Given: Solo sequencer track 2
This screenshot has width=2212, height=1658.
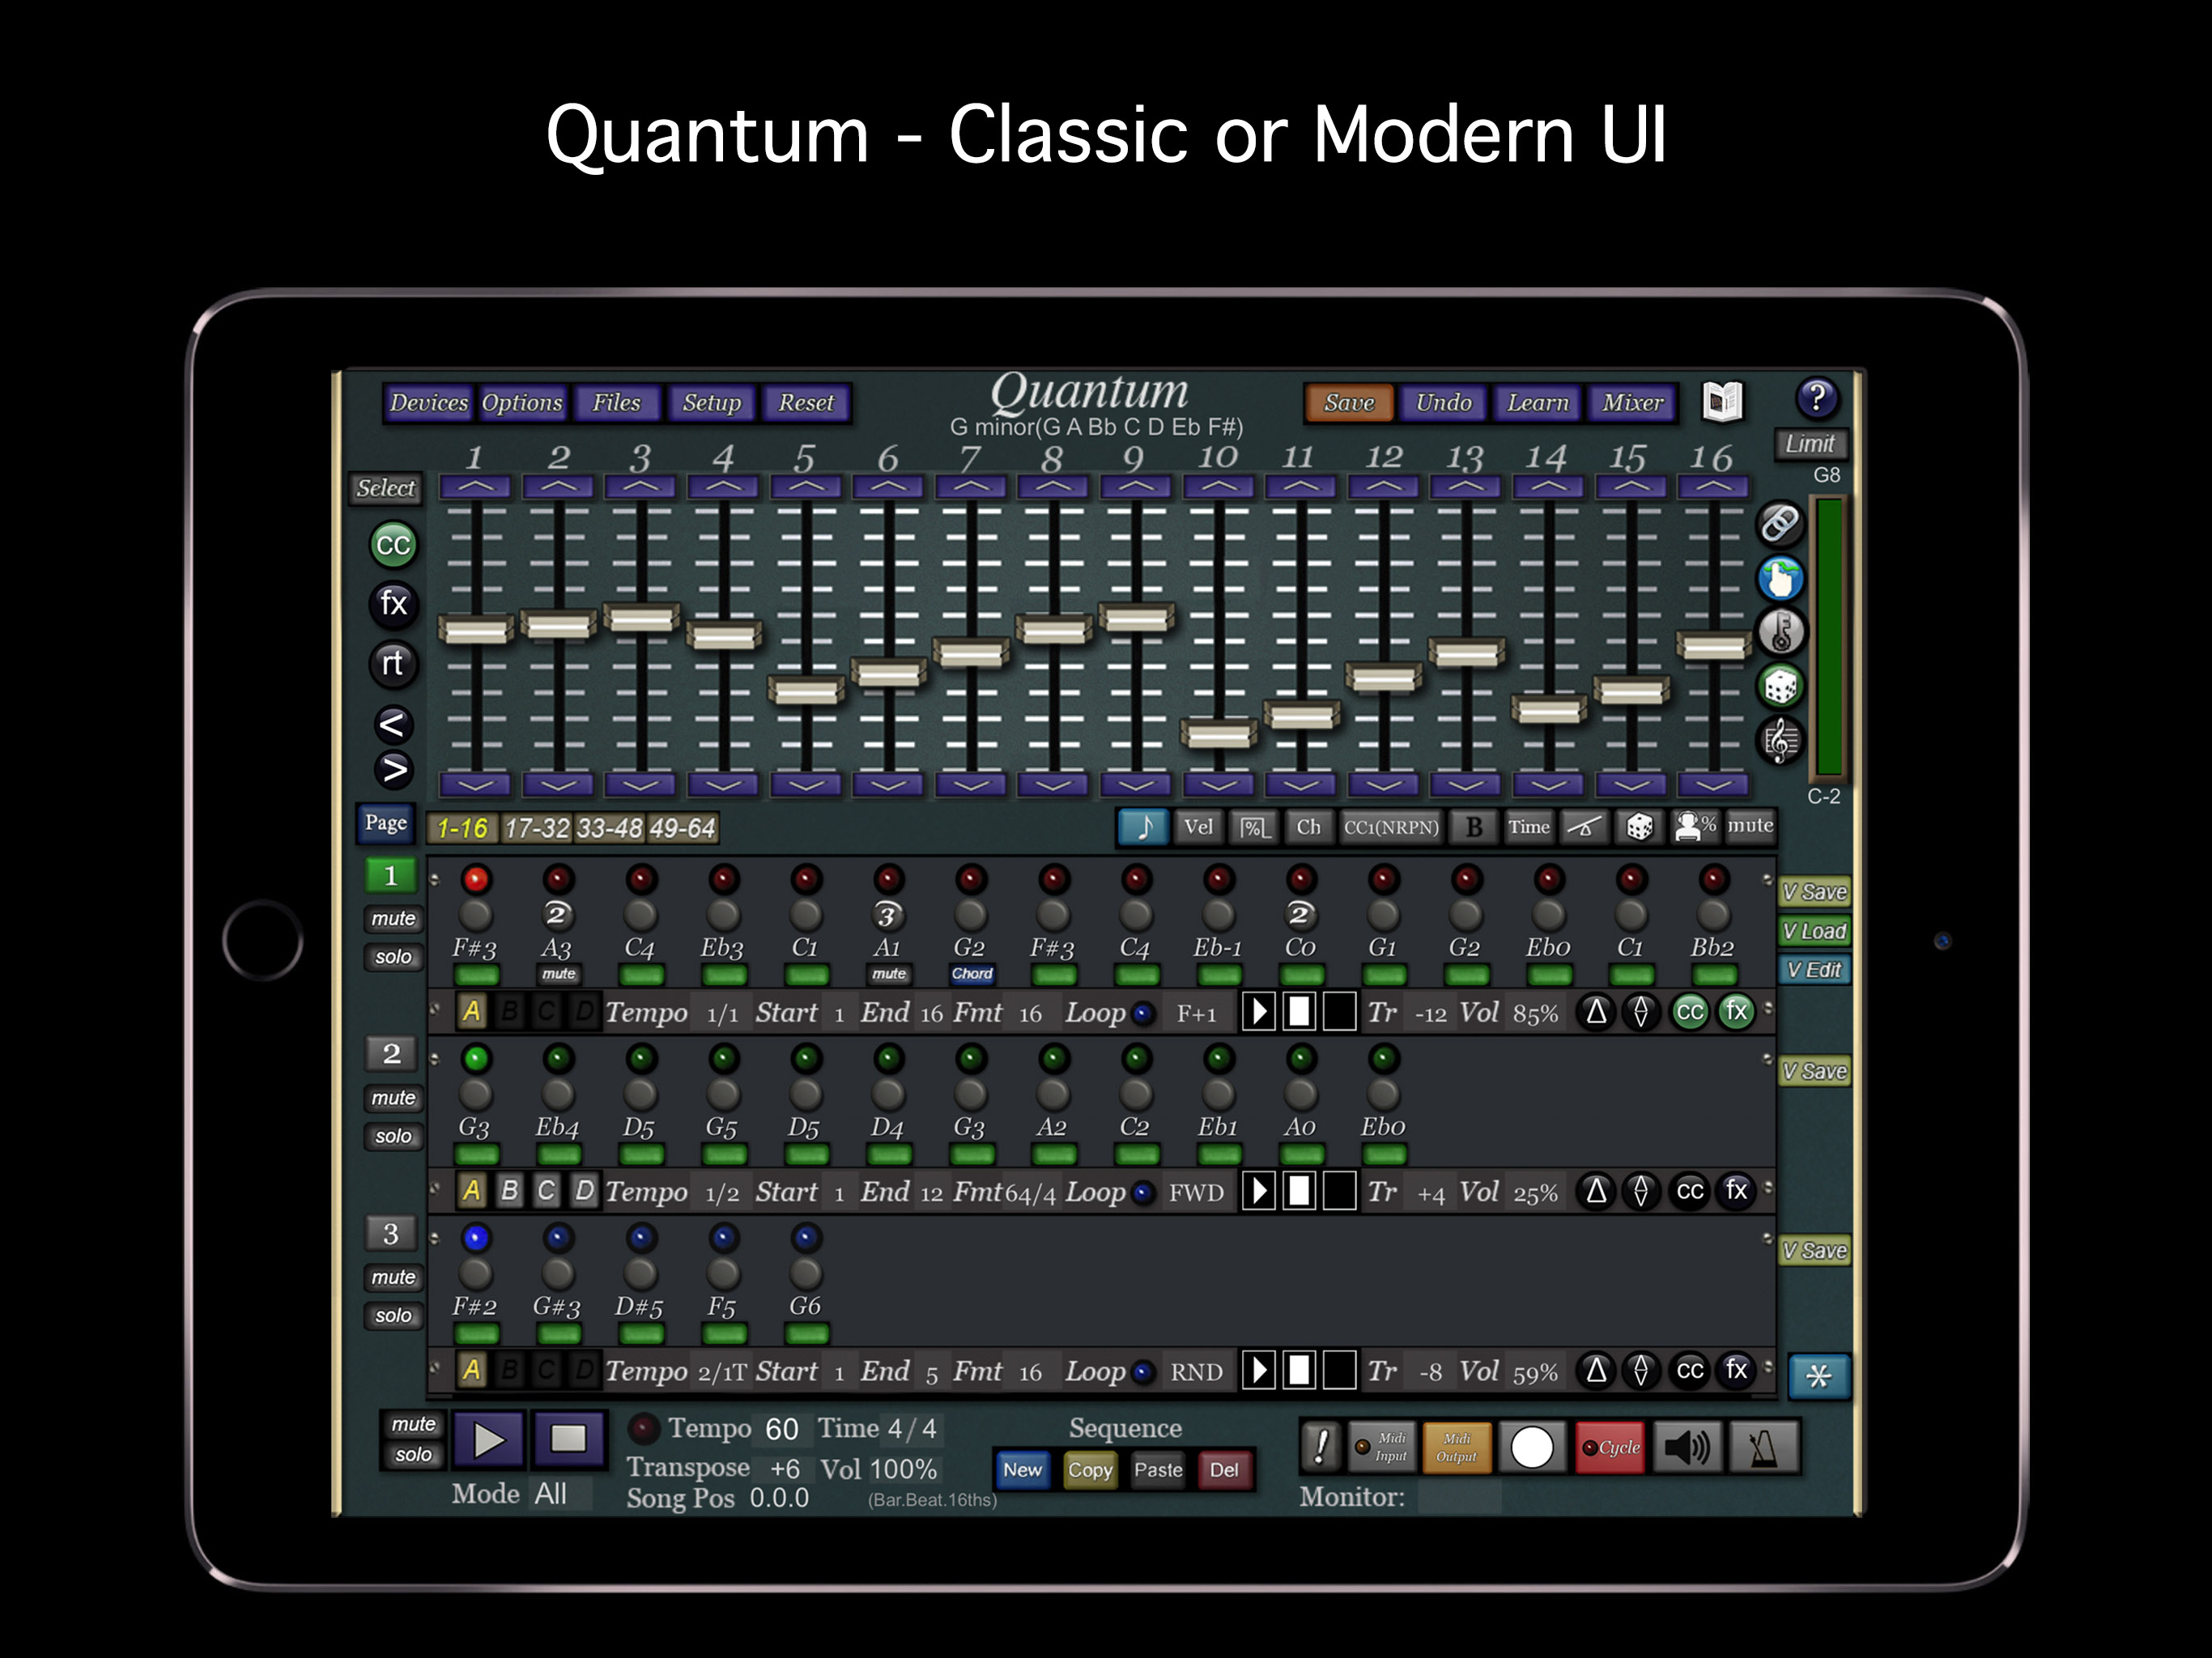Looking at the screenshot, I should pyautogui.click(x=393, y=1136).
